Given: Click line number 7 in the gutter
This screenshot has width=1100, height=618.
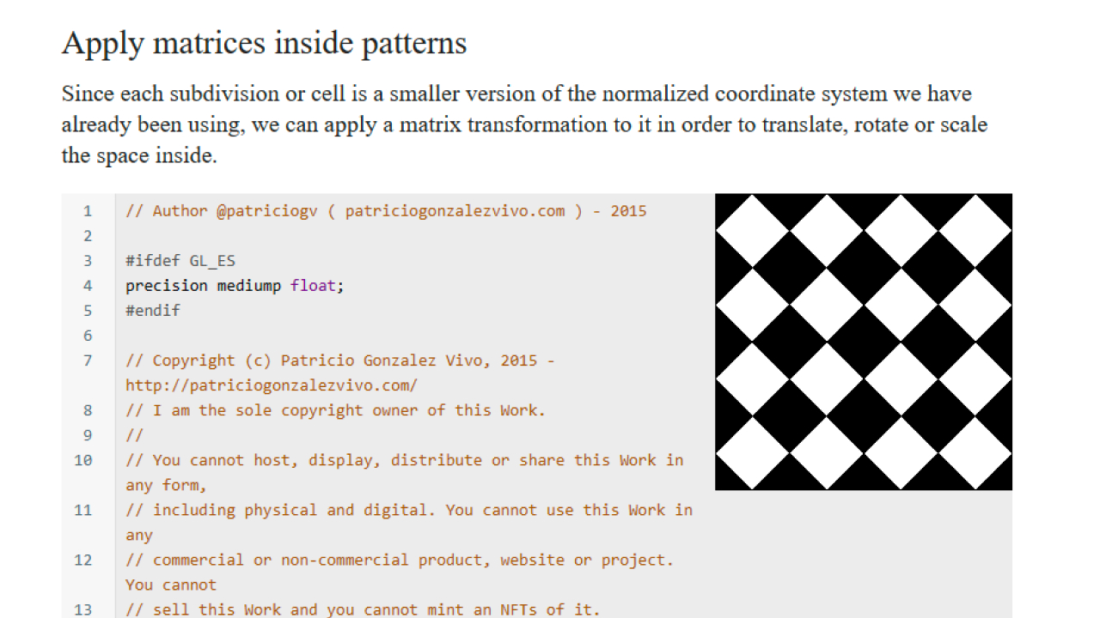Looking at the screenshot, I should [87, 360].
